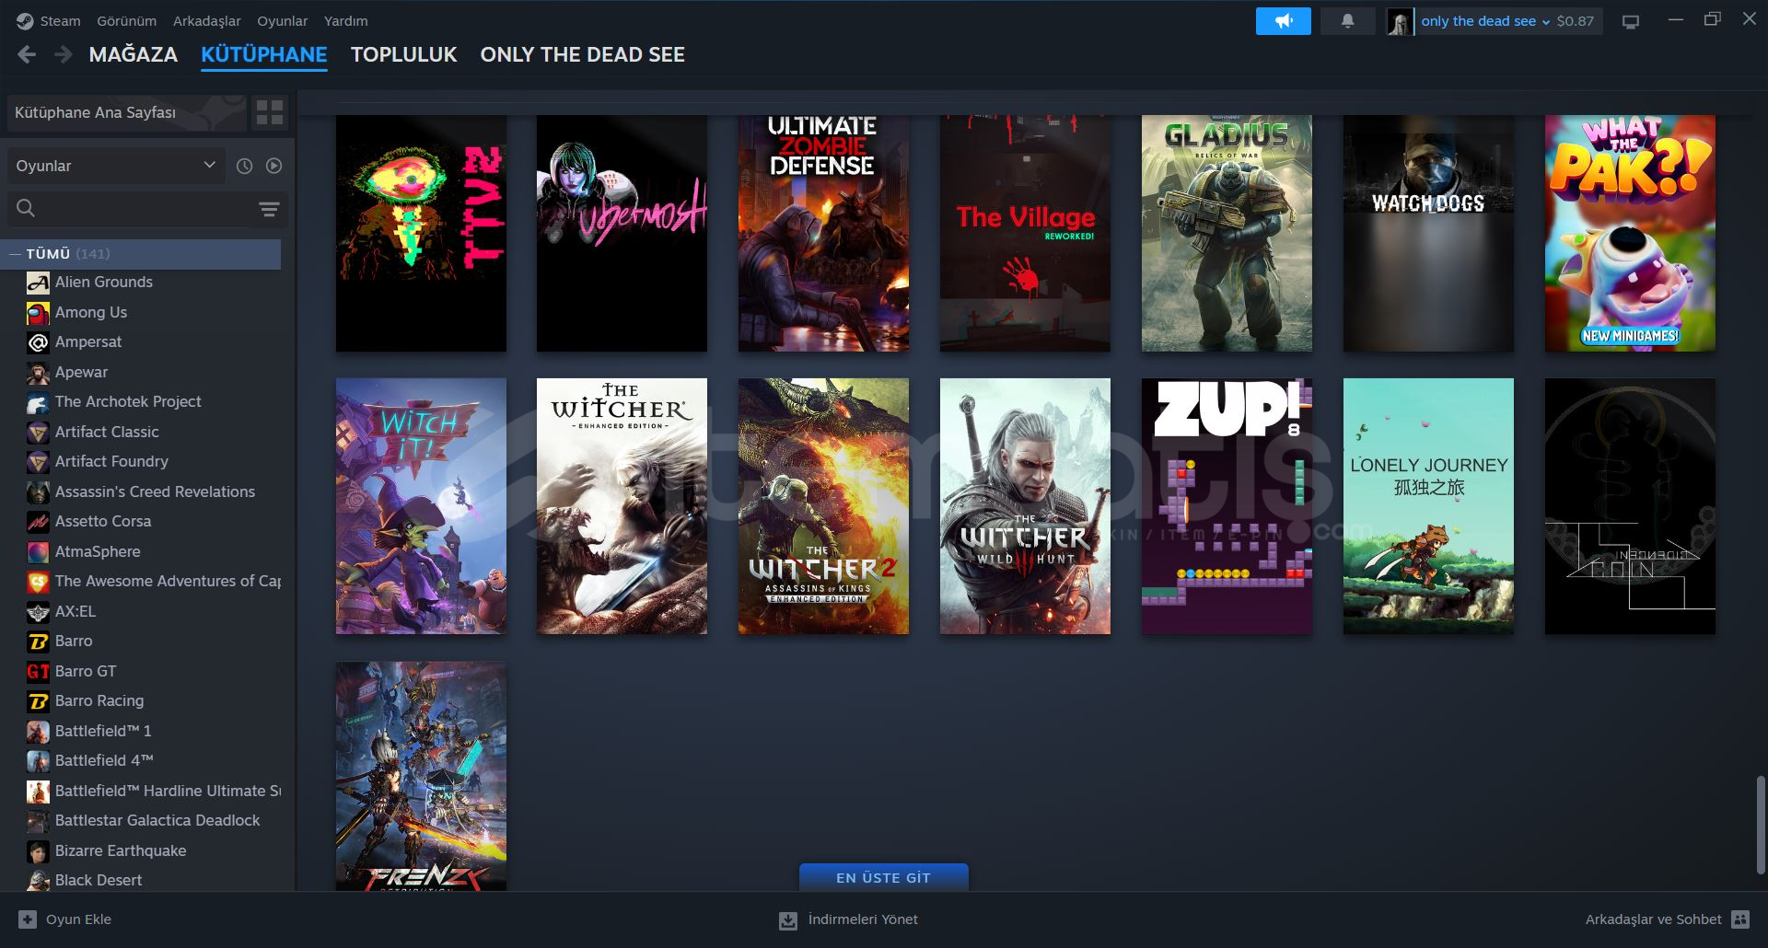Open the Yardım menu

[x=345, y=20]
